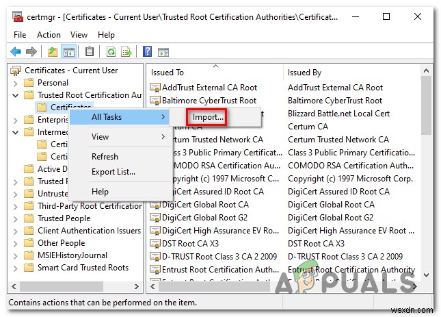Click the certmgr icon in title bar
The image size is (441, 317).
(x=18, y=16)
